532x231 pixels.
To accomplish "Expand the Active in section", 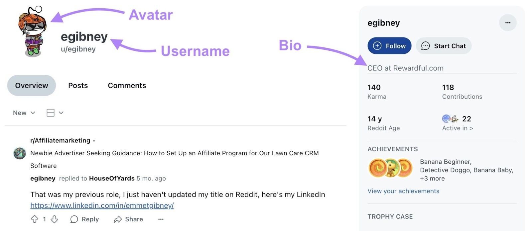I will 457,128.
